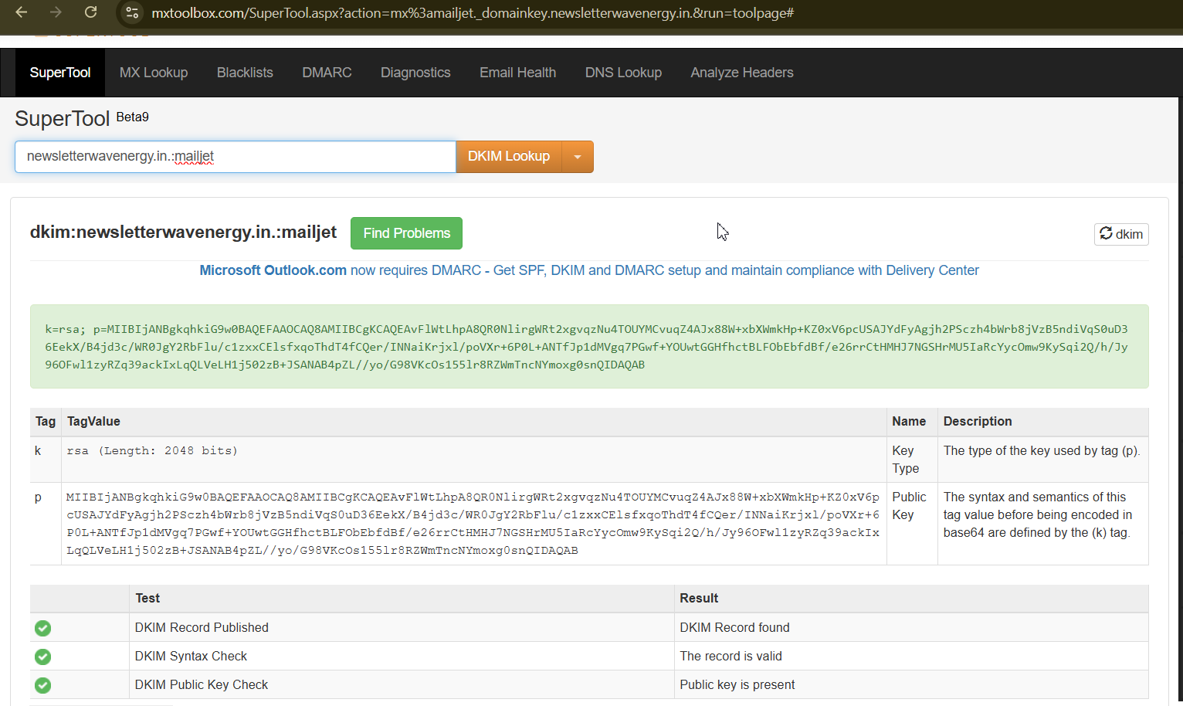The height and width of the screenshot is (706, 1183).
Task: Expand the DKIM Lookup dropdown arrow
Action: point(577,157)
